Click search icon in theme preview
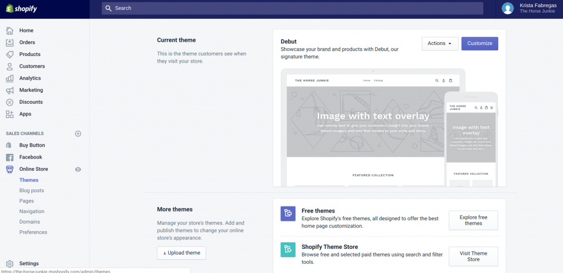 click(437, 80)
